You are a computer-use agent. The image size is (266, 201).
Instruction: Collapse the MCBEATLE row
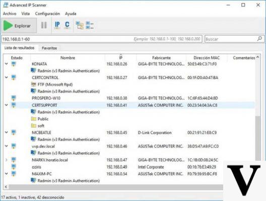click(7, 132)
